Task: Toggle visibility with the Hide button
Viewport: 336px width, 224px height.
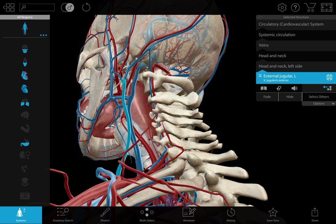Action: [290, 97]
